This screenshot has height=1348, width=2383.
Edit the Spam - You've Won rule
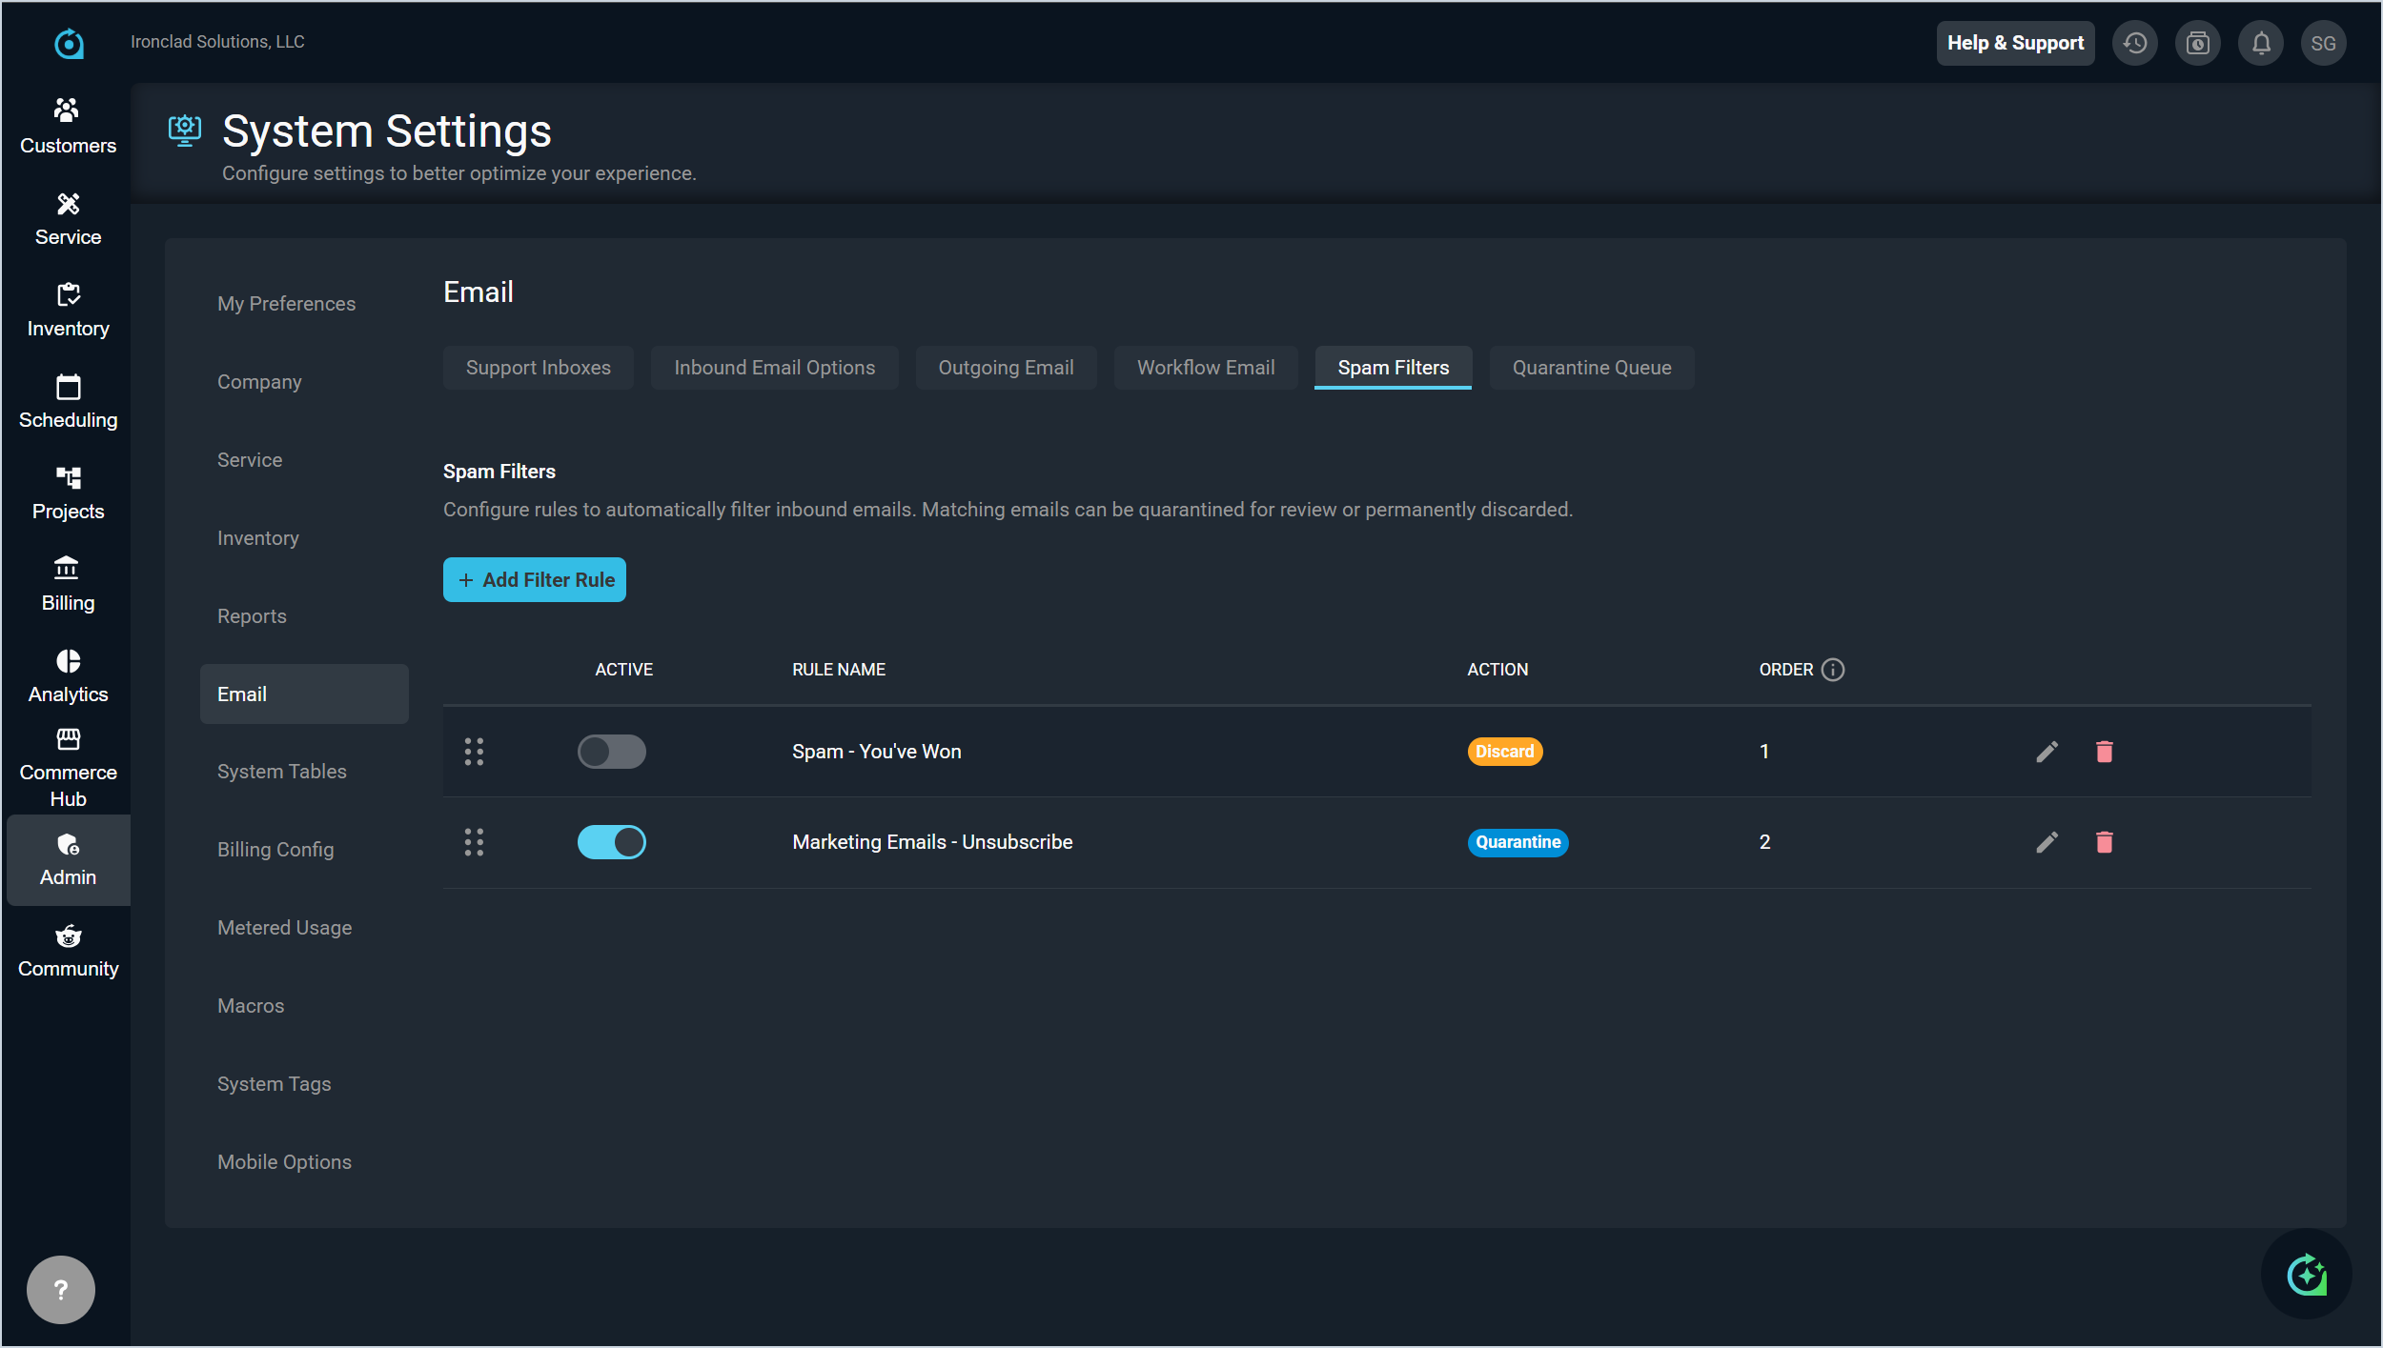pos(2046,752)
